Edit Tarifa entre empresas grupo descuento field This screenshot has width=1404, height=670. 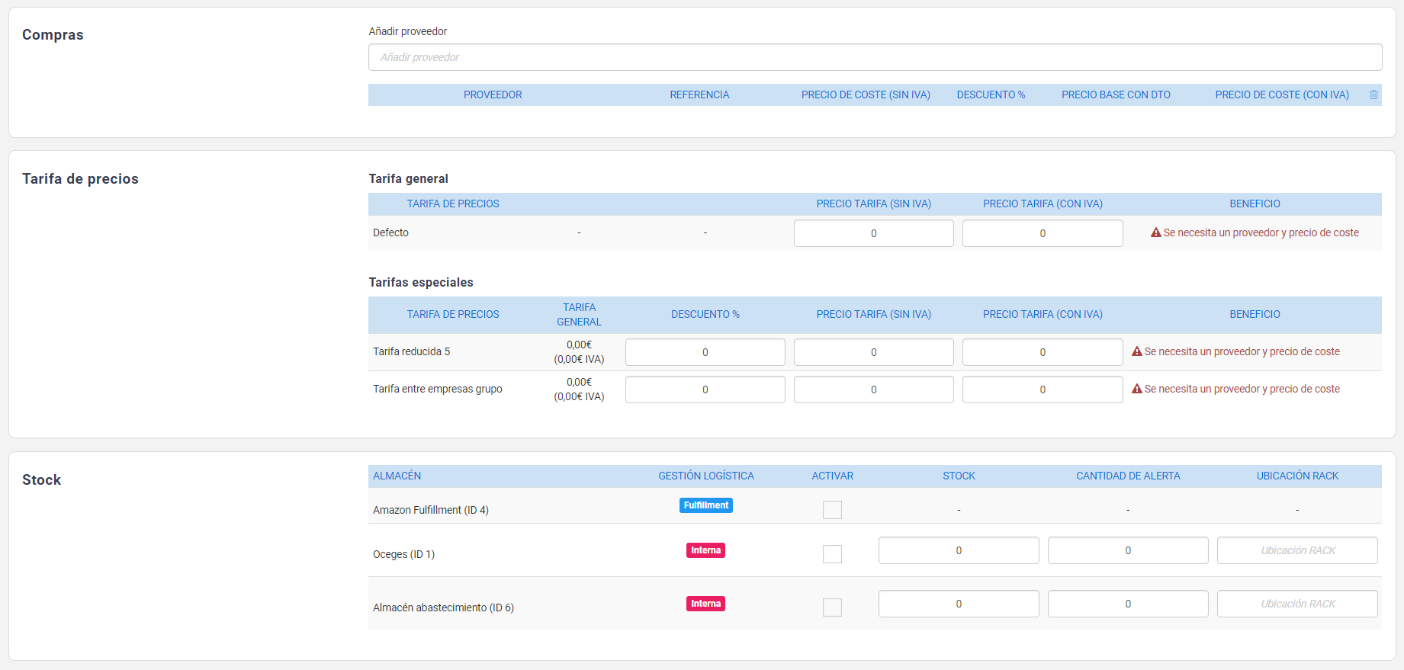point(705,389)
